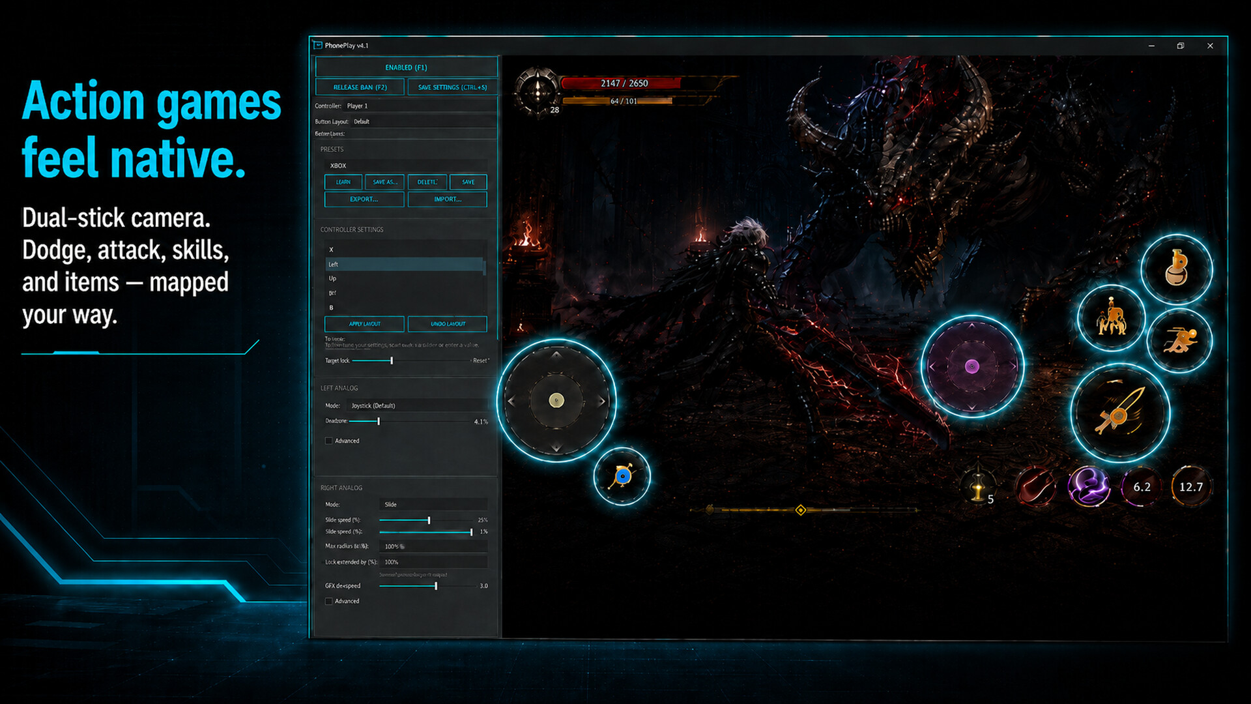
Task: Click the left joystick down arrow
Action: click(556, 447)
